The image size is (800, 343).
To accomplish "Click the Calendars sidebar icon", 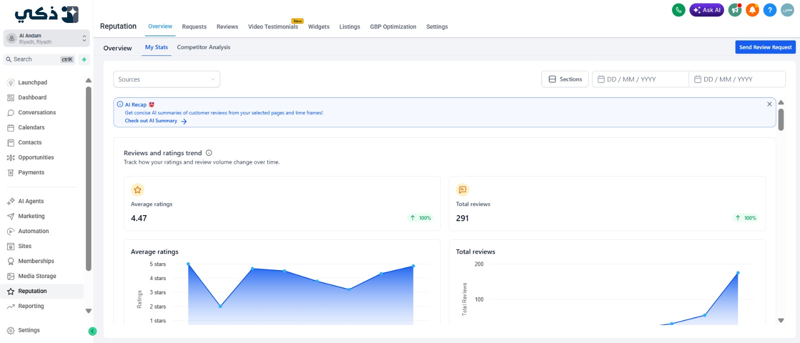I will coord(10,127).
